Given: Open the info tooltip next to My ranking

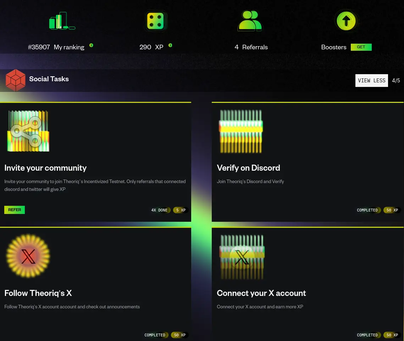Looking at the screenshot, I should [x=91, y=45].
